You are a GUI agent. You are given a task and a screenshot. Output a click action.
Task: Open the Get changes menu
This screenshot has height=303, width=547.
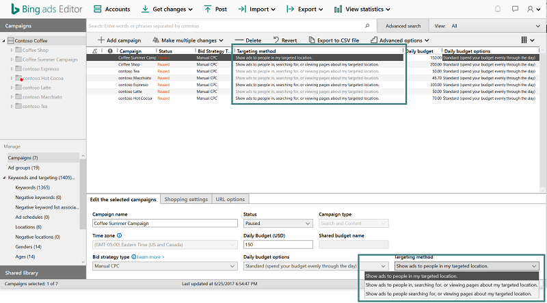point(167,10)
